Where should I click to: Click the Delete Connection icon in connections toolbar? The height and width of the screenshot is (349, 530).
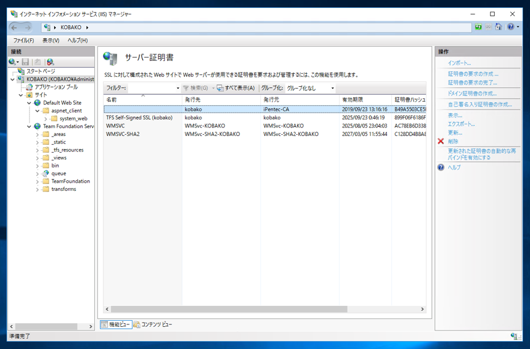[50, 62]
